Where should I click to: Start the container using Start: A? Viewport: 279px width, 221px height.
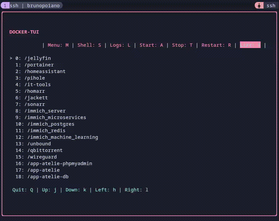151,45
